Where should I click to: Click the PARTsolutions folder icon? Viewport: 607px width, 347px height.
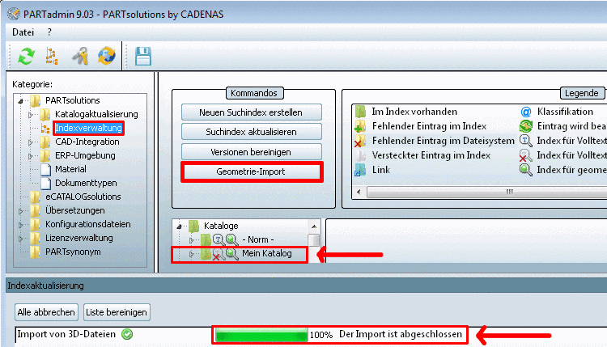36,100
